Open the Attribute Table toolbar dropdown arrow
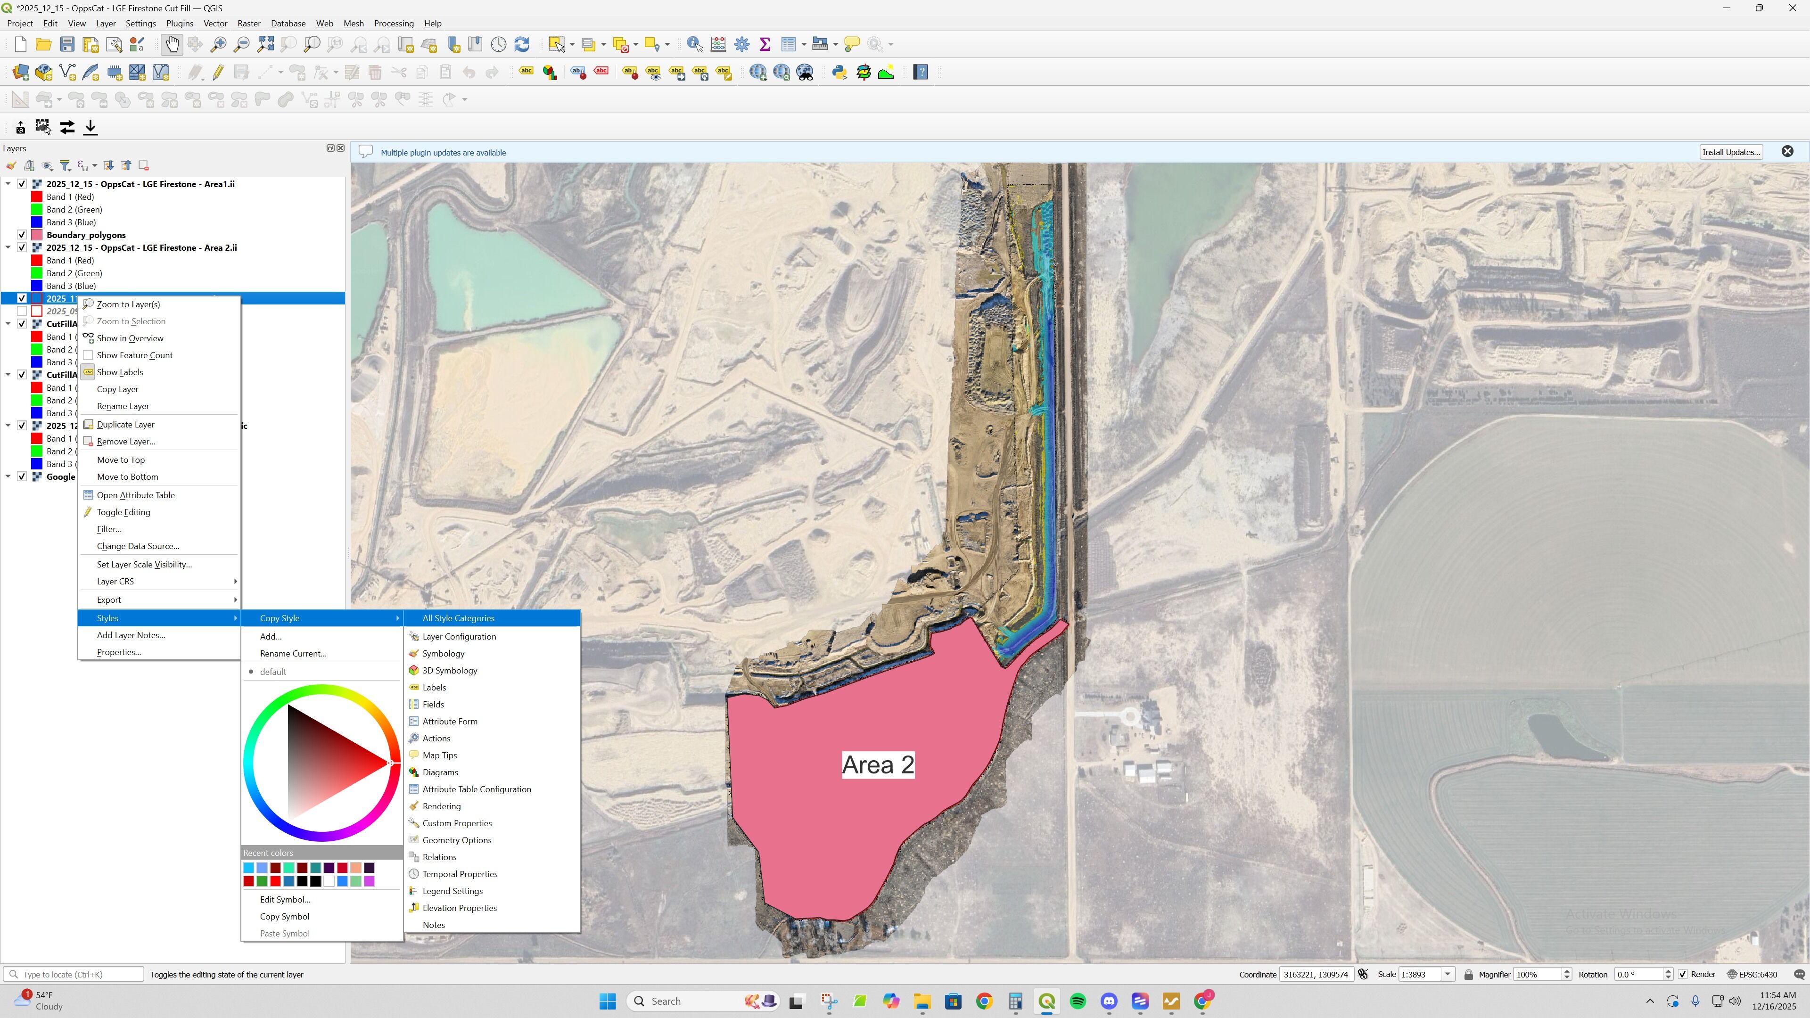The image size is (1810, 1018). tap(804, 44)
